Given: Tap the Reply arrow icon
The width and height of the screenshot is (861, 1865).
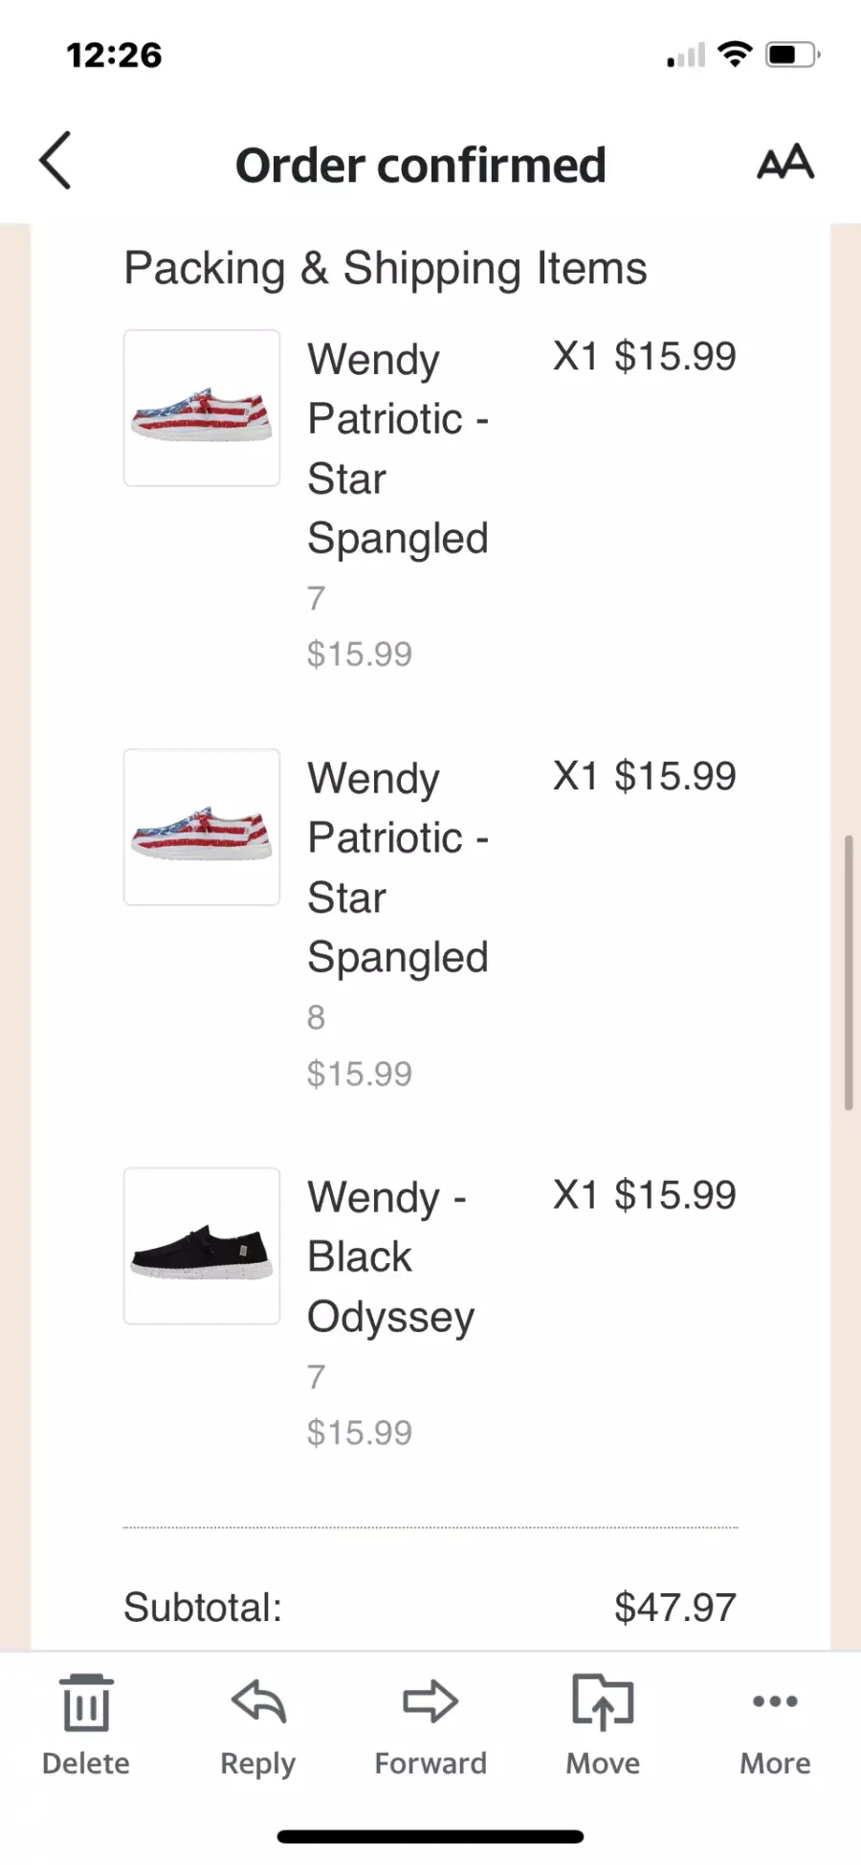Looking at the screenshot, I should pos(258,1703).
